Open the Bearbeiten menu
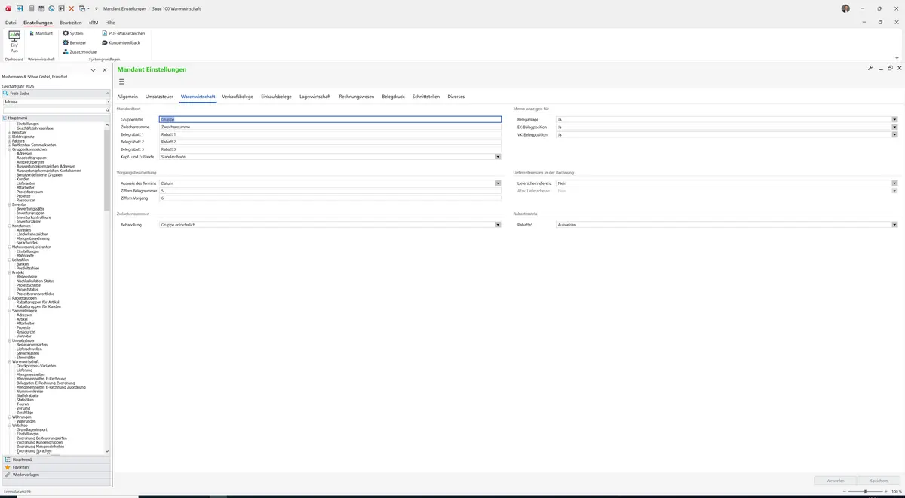This screenshot has width=905, height=498. (x=71, y=23)
